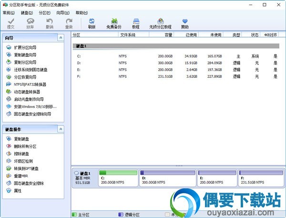Click the blue 逻辑分区 legend swatch
The image size is (286, 218).
tap(121, 214)
